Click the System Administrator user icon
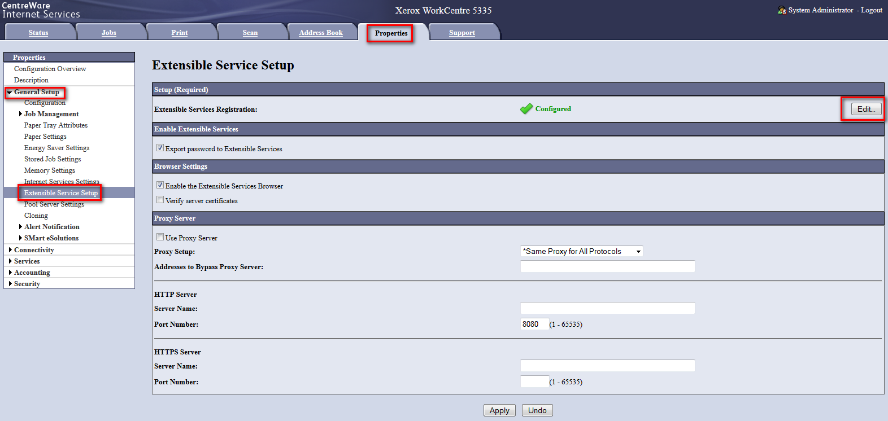Image resolution: width=888 pixels, height=421 pixels. [x=782, y=10]
